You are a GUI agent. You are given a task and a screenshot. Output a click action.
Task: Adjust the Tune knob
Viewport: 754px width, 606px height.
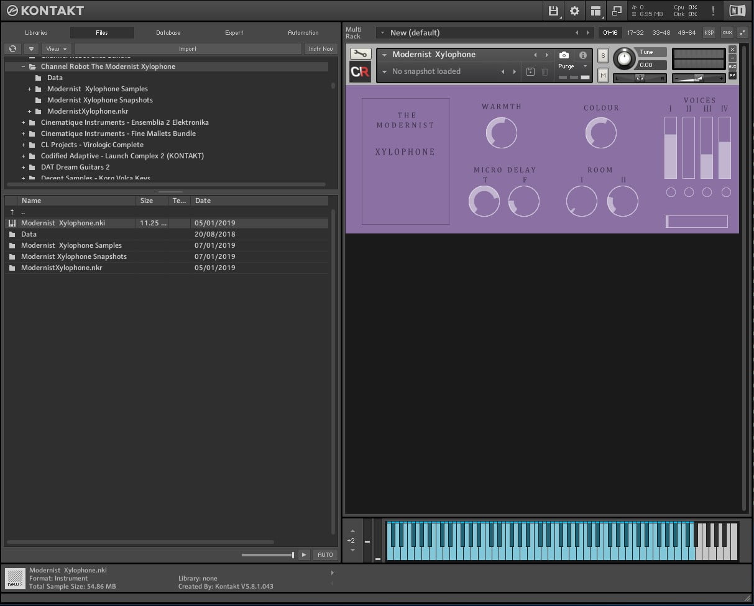pos(625,59)
